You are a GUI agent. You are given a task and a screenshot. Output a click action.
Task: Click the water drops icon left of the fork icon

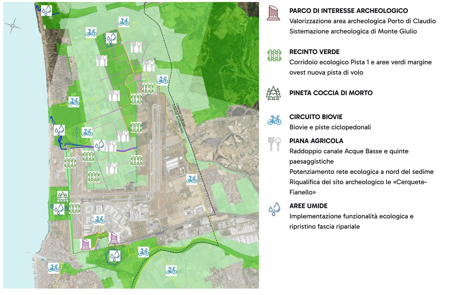(99, 145)
